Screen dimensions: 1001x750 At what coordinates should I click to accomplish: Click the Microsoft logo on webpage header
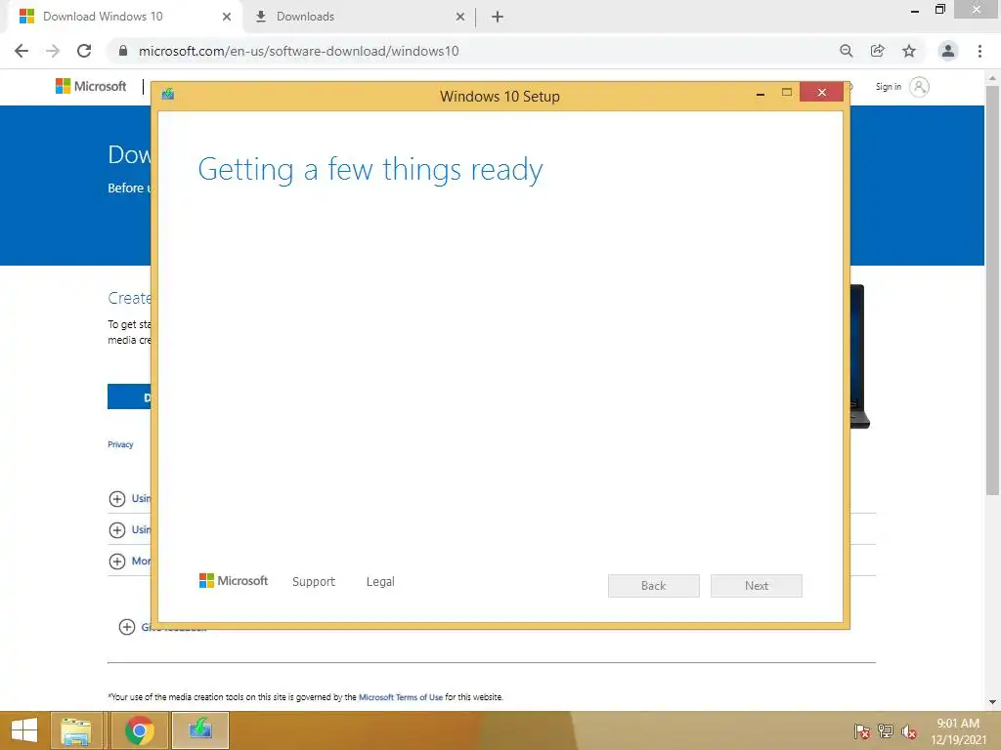tap(91, 86)
